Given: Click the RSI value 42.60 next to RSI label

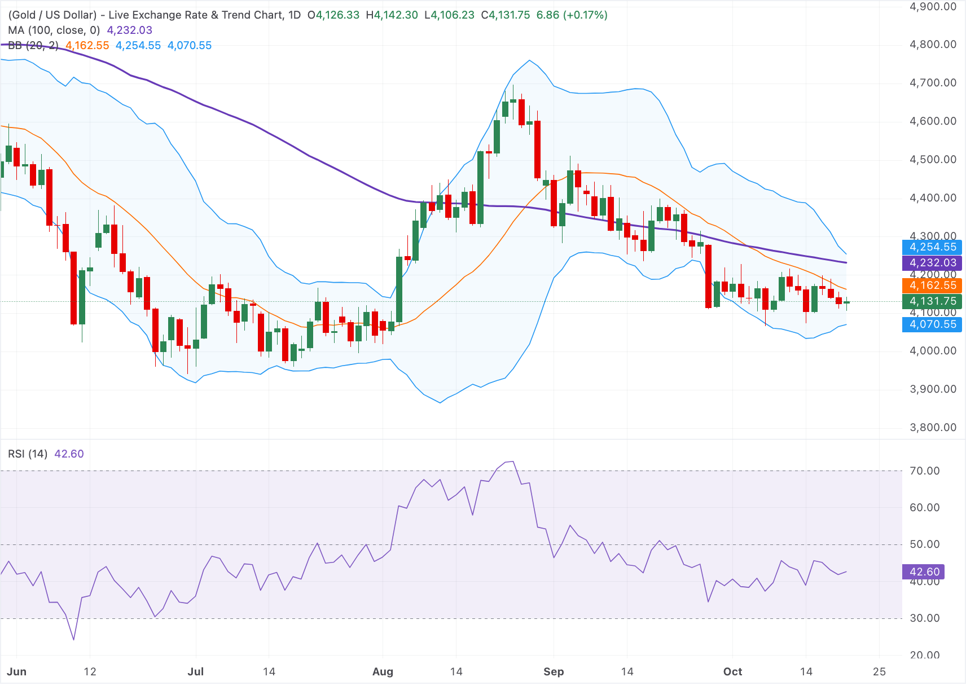Looking at the screenshot, I should click(69, 454).
